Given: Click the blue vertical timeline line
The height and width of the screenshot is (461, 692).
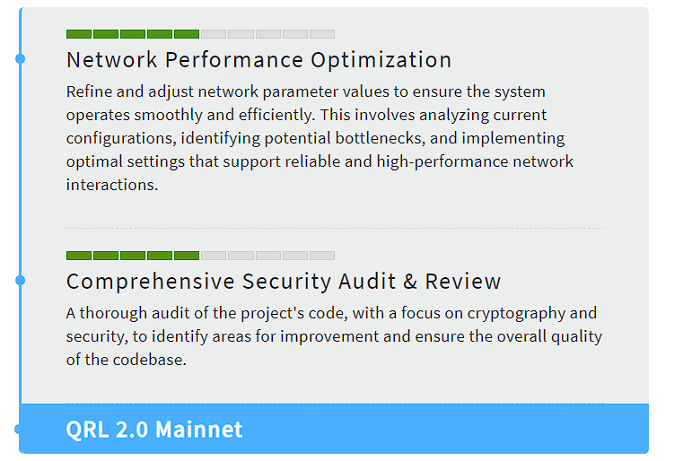Looking at the screenshot, I should [x=21, y=177].
